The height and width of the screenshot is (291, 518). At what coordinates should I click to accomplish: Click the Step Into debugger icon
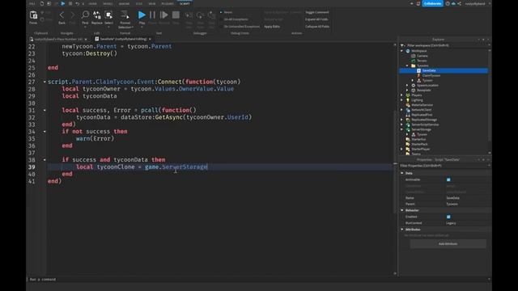coord(189,15)
